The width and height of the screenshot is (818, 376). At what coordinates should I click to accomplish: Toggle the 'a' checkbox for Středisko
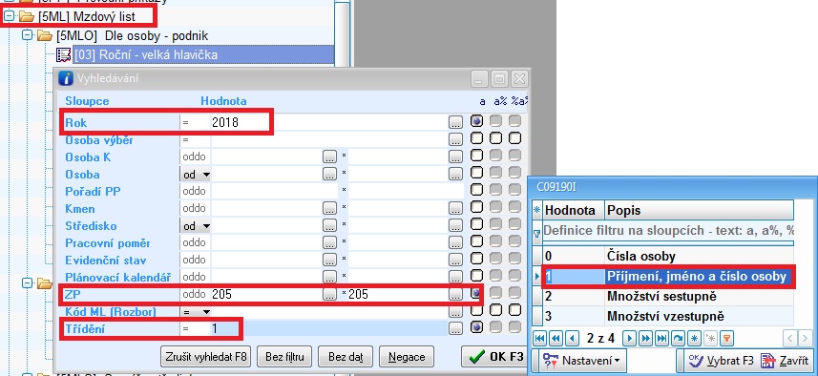[477, 224]
